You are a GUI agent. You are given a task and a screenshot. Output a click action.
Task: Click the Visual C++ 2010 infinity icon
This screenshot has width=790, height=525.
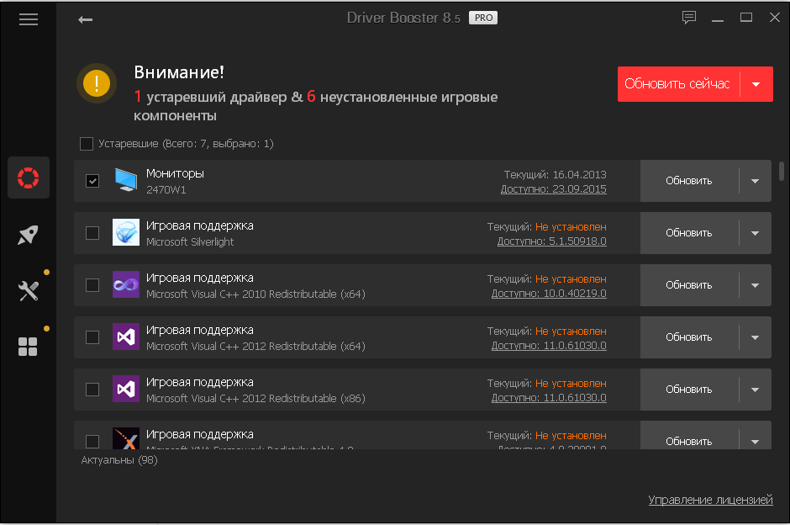(x=125, y=284)
